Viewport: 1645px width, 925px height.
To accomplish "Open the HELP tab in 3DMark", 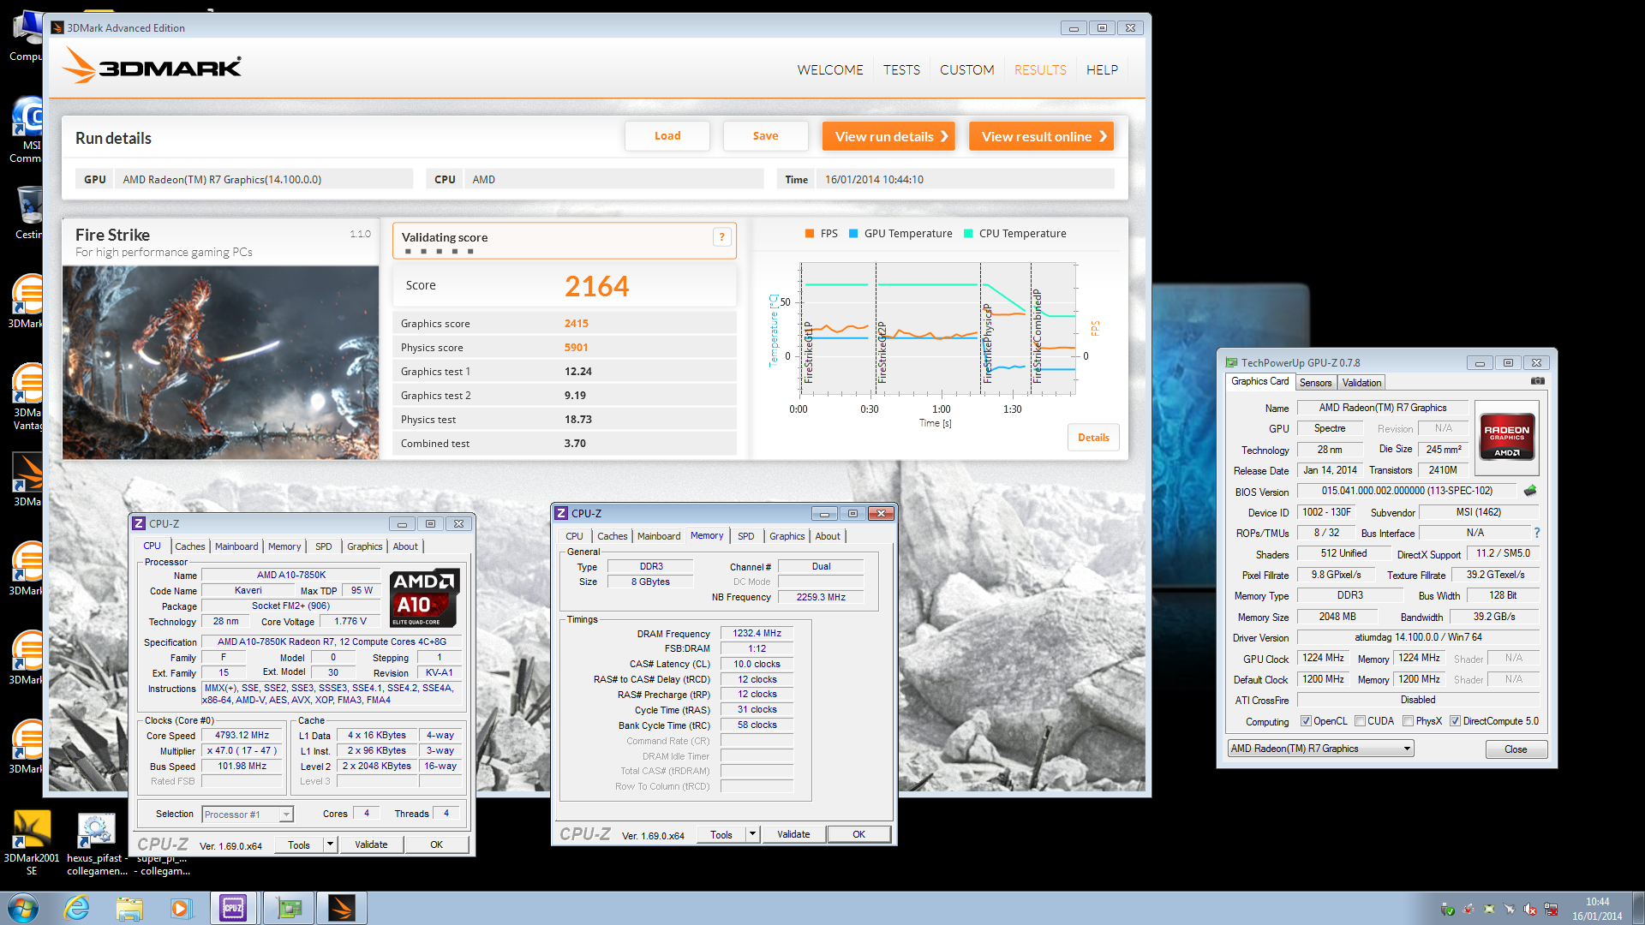I will click(1102, 70).
